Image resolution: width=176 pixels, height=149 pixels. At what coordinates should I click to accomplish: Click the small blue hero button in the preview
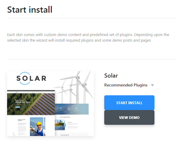click(x=18, y=107)
